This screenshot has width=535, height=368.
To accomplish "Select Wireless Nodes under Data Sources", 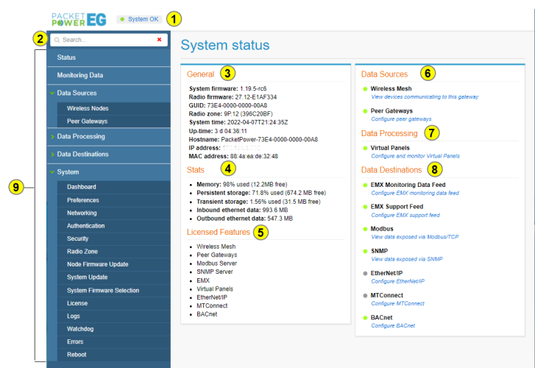I will click(88, 108).
